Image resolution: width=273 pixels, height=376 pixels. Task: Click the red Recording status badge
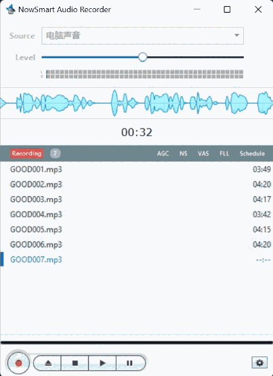pyautogui.click(x=26, y=154)
